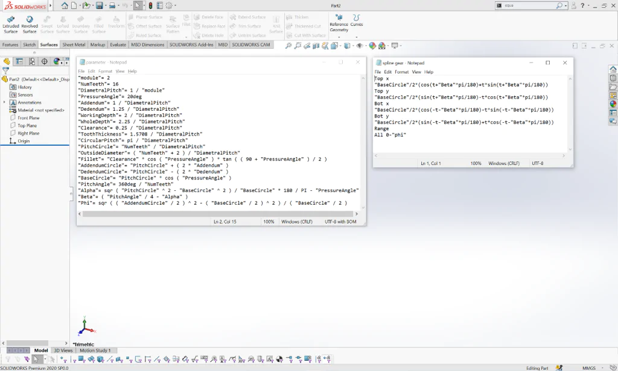Save the document with the Save icon
This screenshot has height=371, width=618.
(x=100, y=5)
